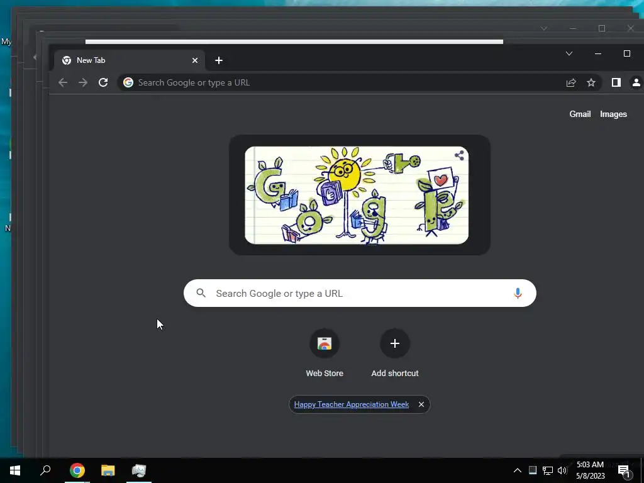Maximize the front Chrome window
Screen dimensions: 644x483
point(627,53)
